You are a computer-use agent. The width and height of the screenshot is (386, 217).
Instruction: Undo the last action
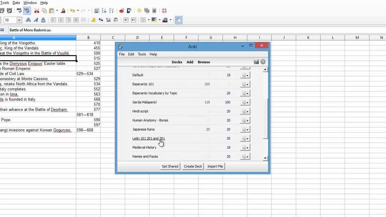(72, 11)
